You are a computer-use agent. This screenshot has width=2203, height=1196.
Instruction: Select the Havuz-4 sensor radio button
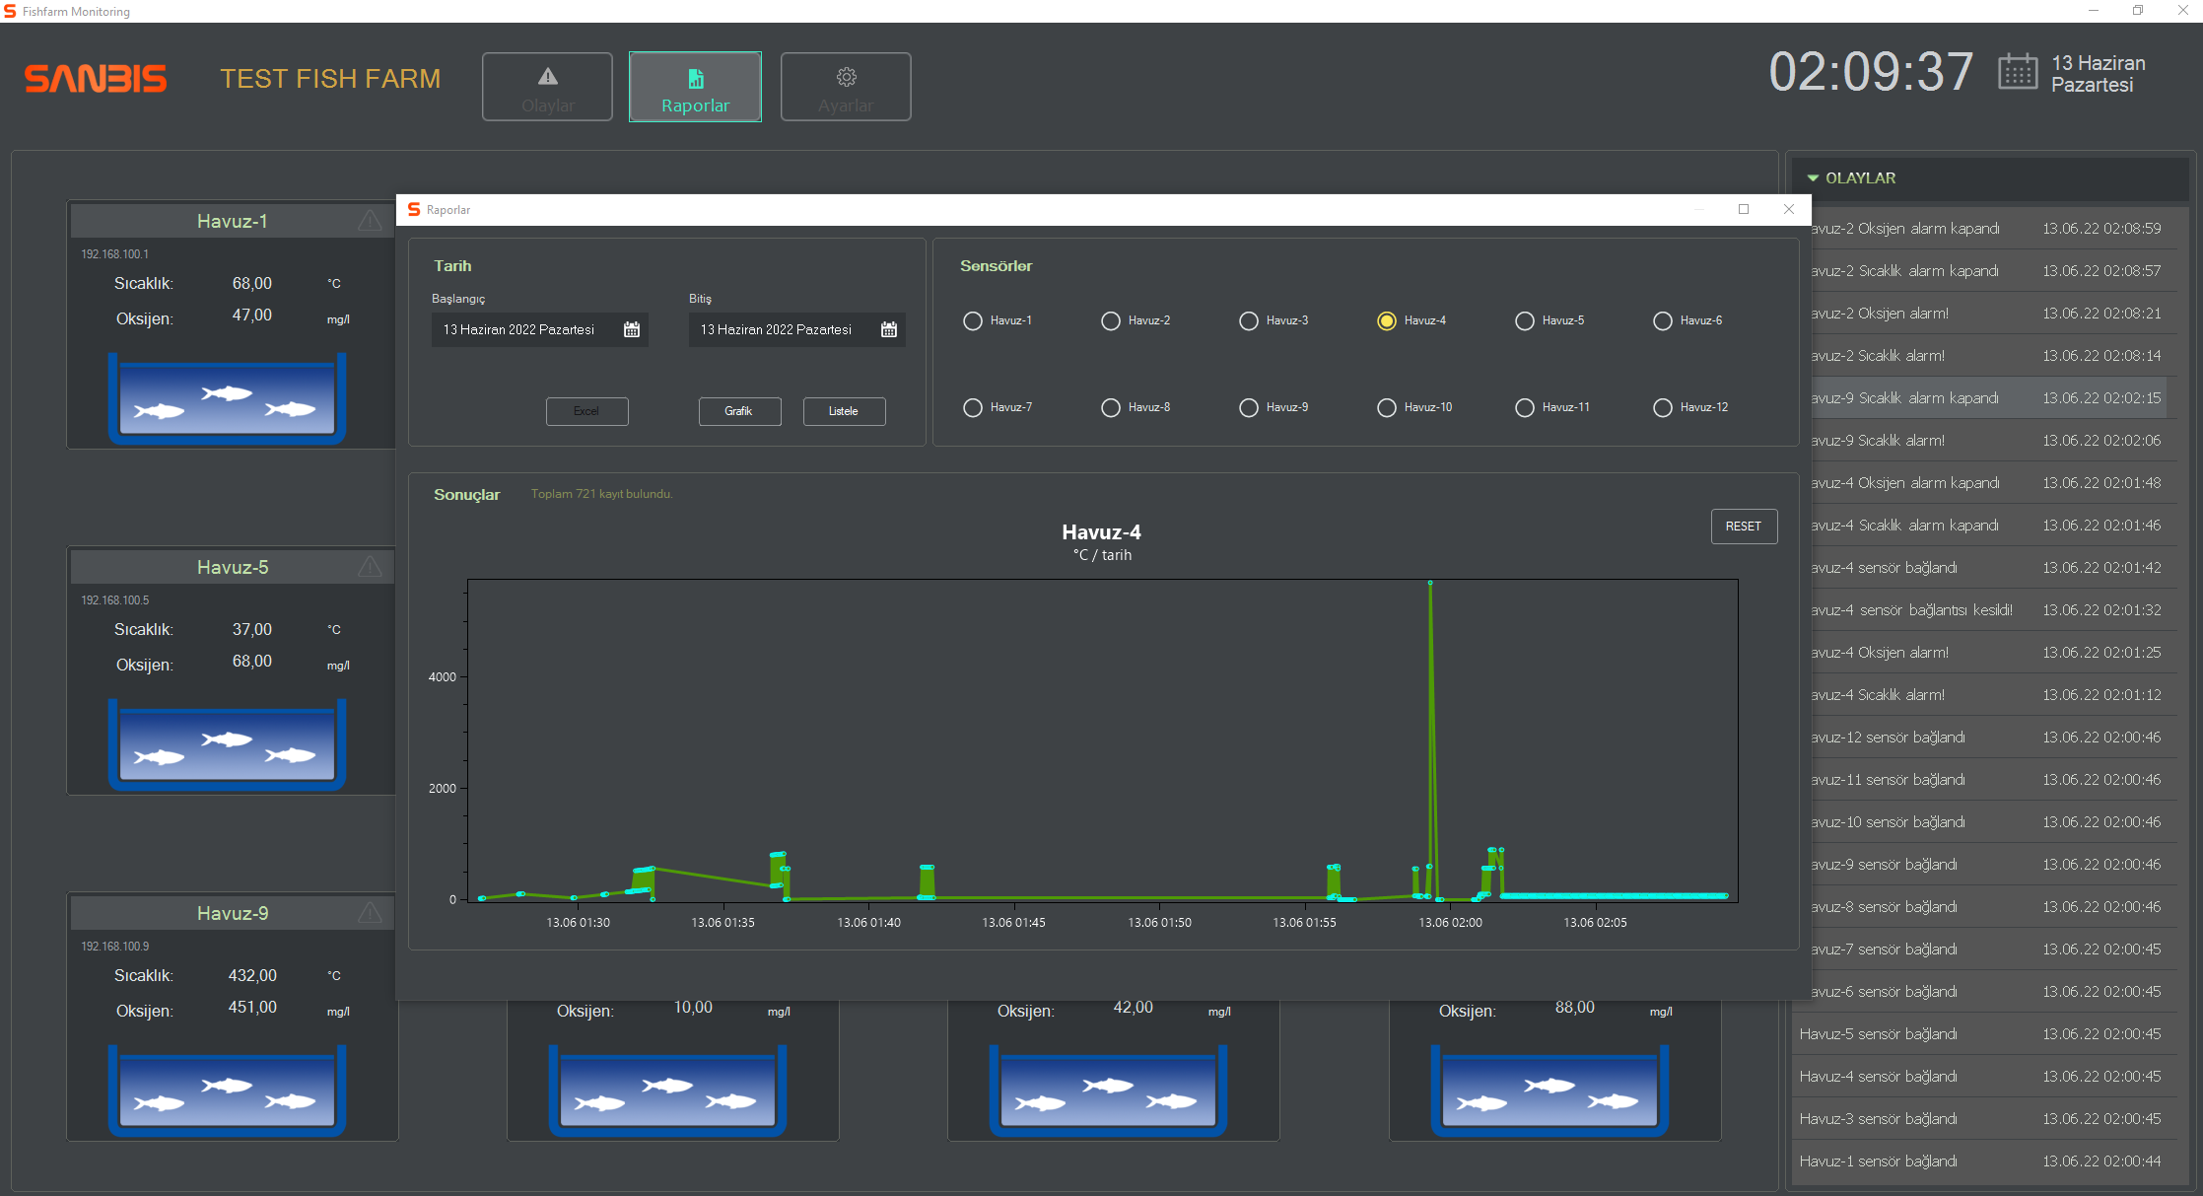coord(1387,320)
